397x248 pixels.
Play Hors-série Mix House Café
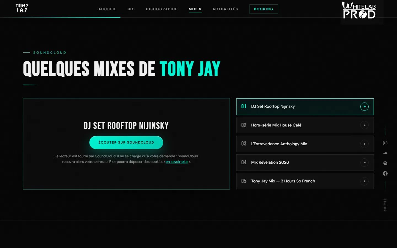tap(364, 125)
